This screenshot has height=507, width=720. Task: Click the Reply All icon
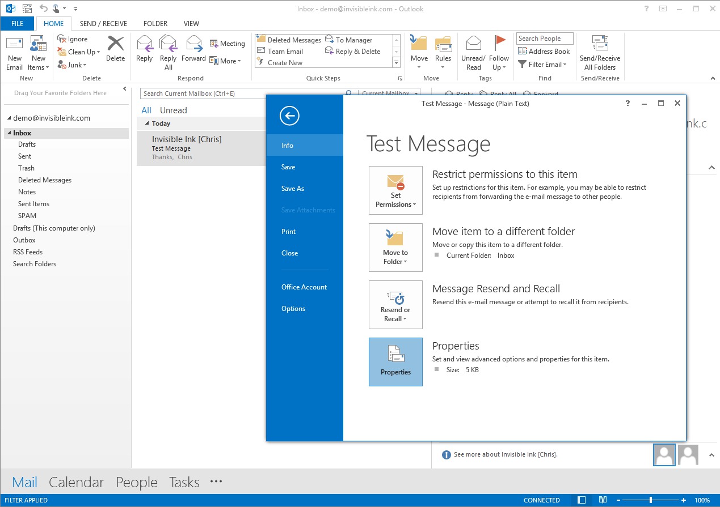tap(169, 52)
